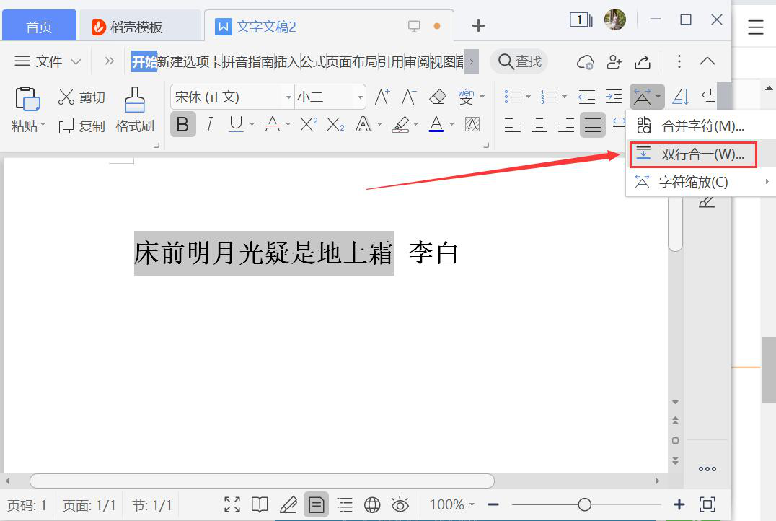Image resolution: width=776 pixels, height=521 pixels.
Task: Align text left
Action: tap(512, 126)
